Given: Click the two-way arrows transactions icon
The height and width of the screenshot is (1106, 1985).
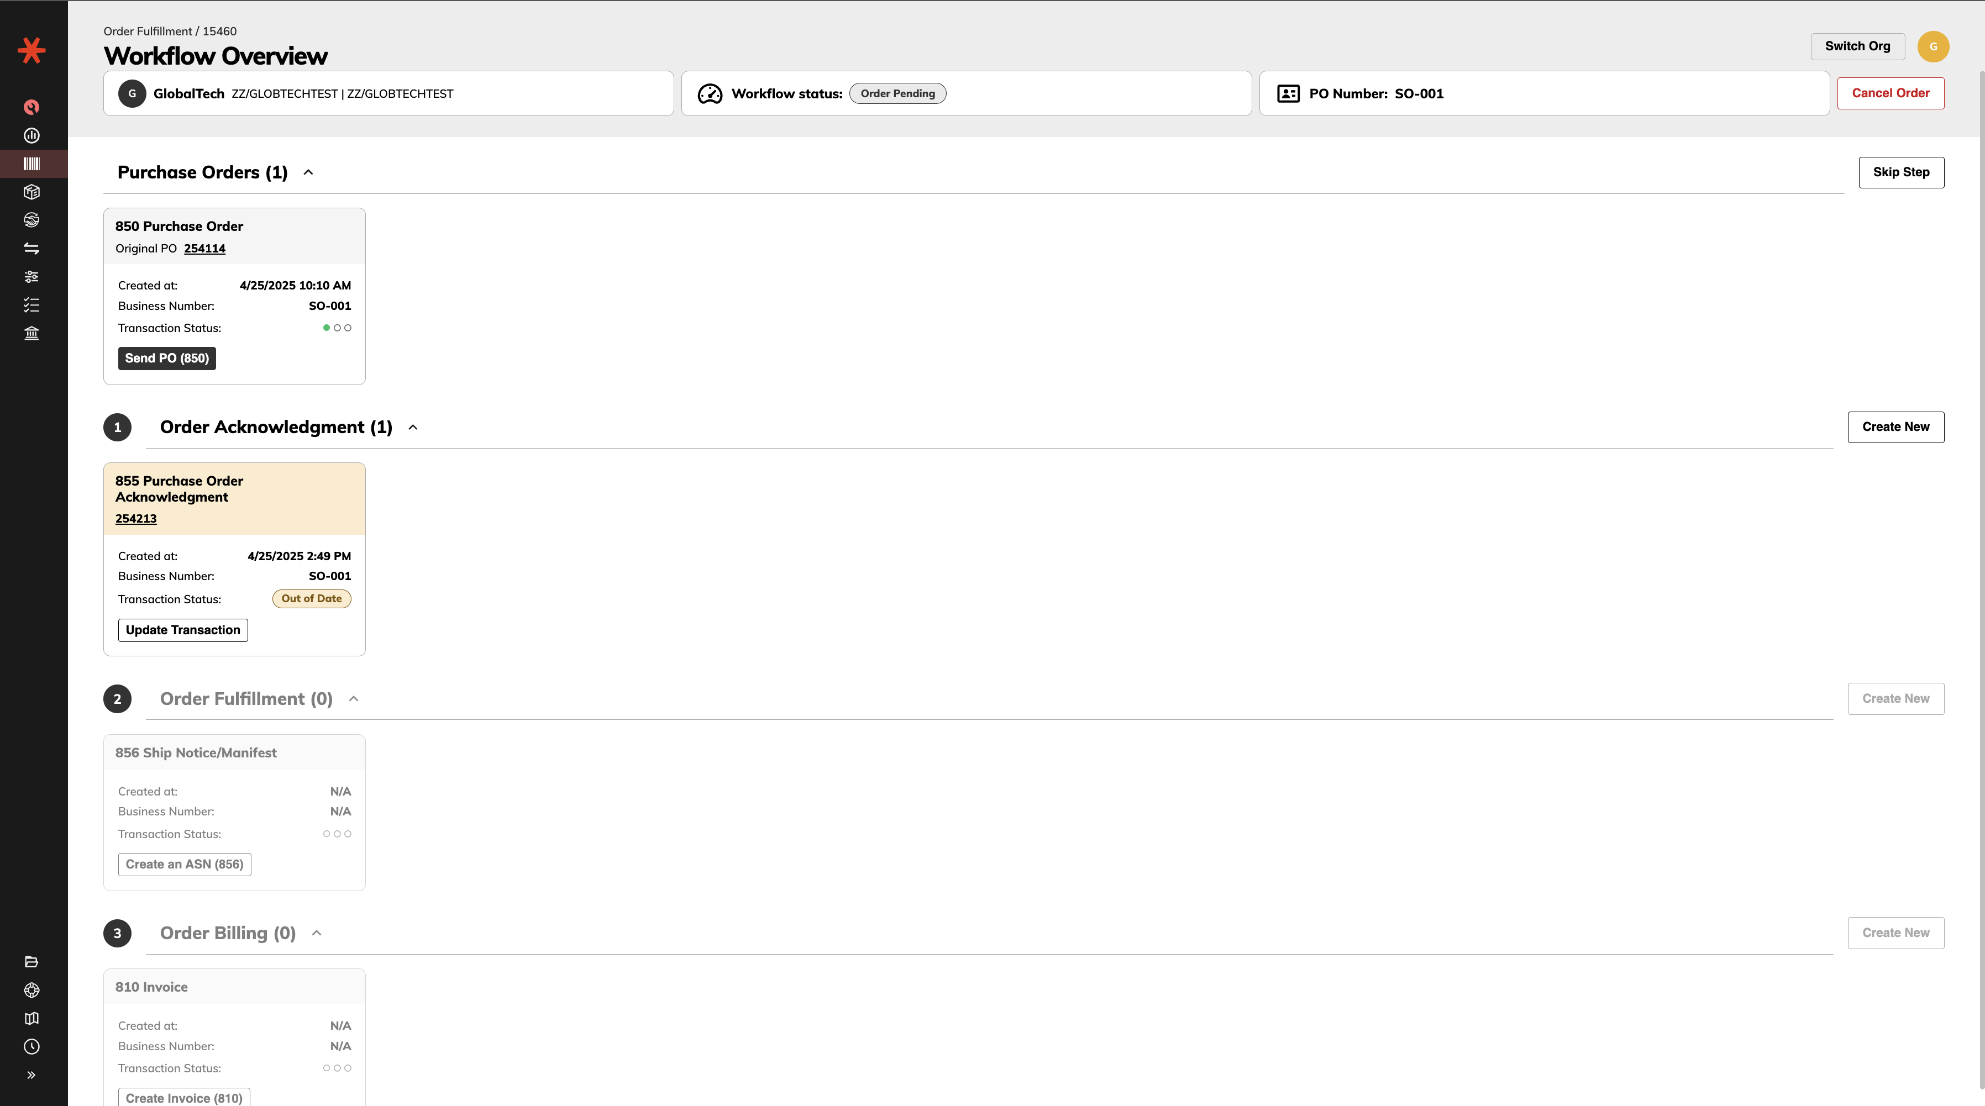Looking at the screenshot, I should tap(31, 248).
